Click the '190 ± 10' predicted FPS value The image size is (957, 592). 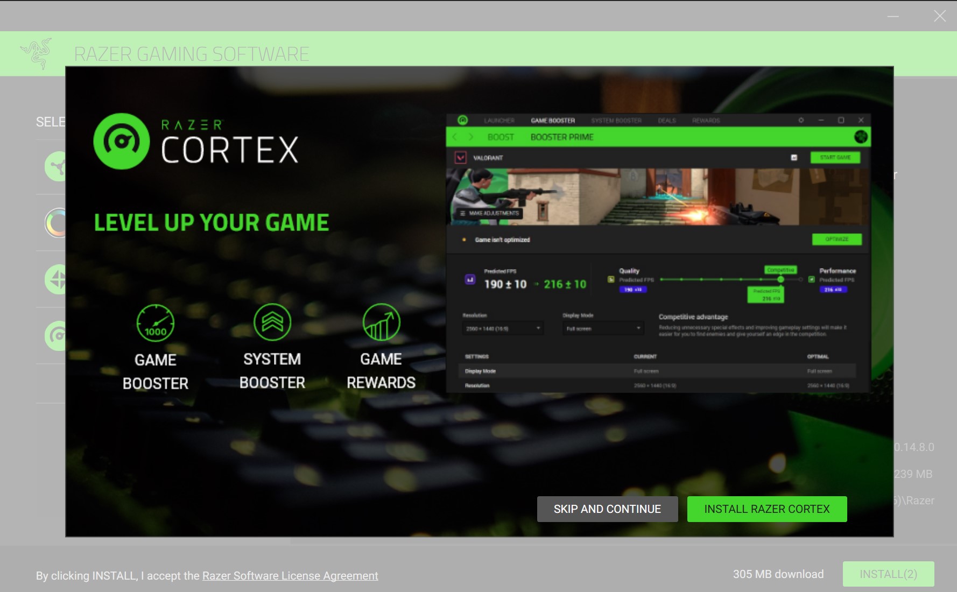pyautogui.click(x=505, y=284)
